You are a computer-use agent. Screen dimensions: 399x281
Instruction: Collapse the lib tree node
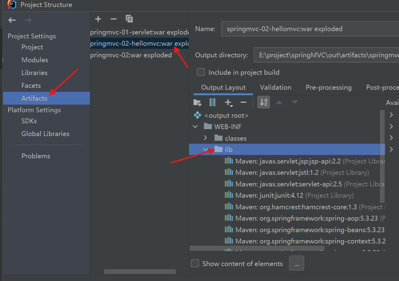[205, 150]
